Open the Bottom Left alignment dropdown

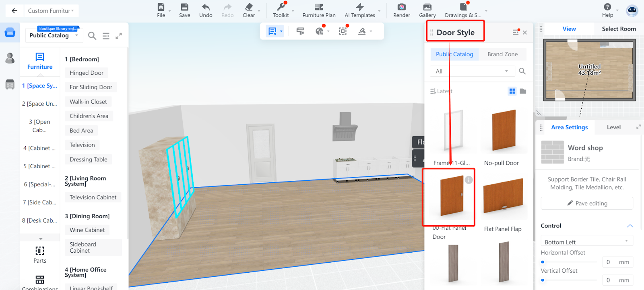coord(586,242)
